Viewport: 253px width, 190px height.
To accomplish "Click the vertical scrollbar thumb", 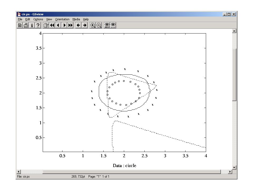I will tap(234, 75).
